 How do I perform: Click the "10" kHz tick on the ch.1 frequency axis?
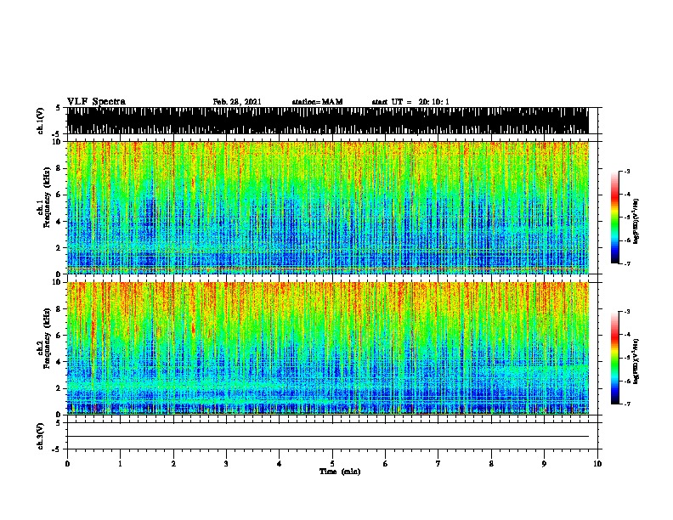[x=58, y=142]
